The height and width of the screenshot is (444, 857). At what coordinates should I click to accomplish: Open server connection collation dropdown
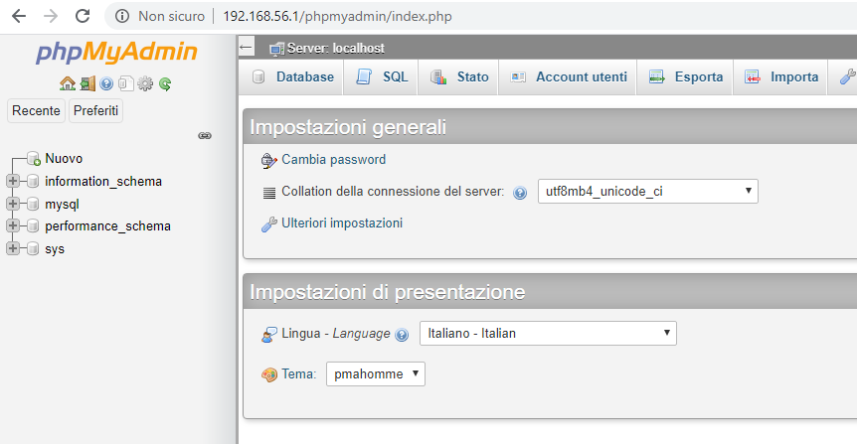click(x=647, y=191)
